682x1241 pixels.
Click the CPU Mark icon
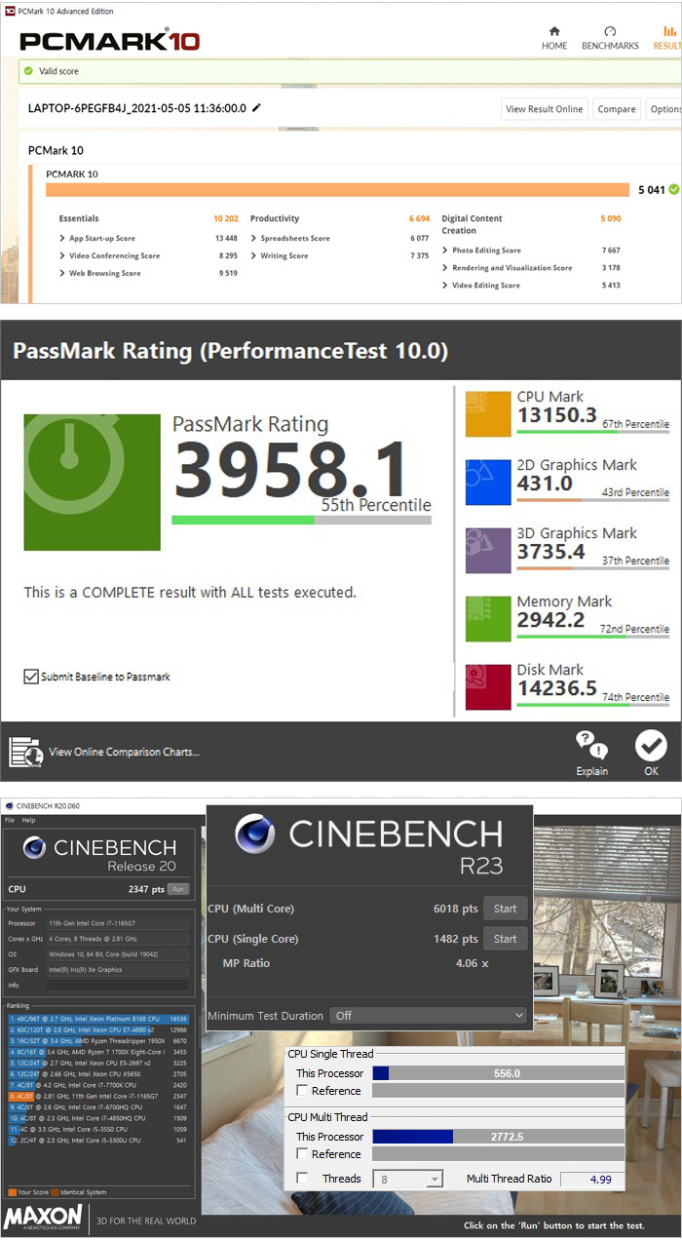(488, 413)
